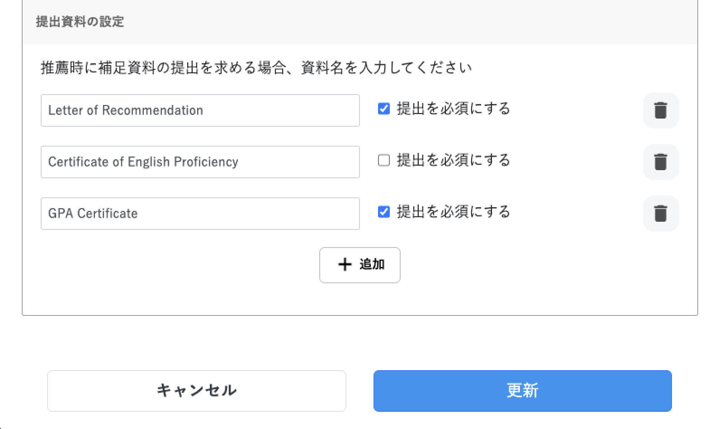719x429 pixels.
Task: Click 提出を必須にする label beside Letter of Recommendation
Action: pos(454,109)
